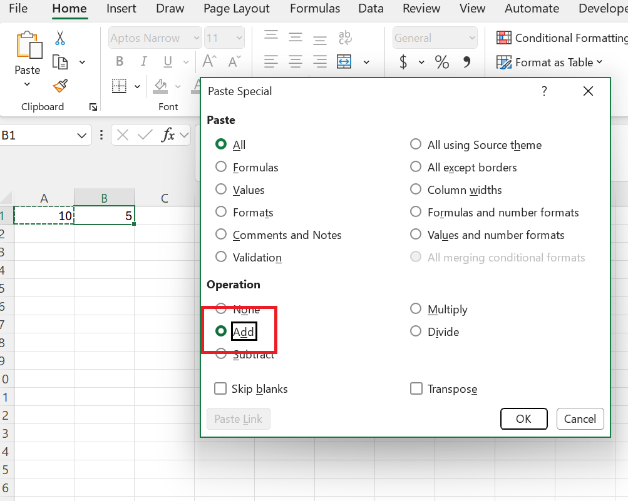Click the Fill Color bucket icon
Screen dimensions: 628x501
(x=160, y=86)
